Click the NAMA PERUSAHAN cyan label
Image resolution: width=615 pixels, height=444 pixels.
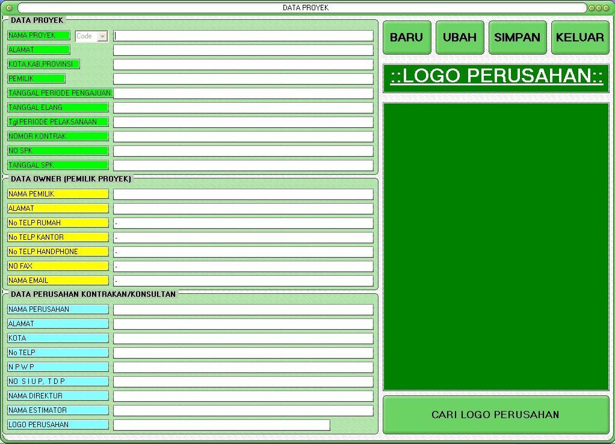point(58,309)
